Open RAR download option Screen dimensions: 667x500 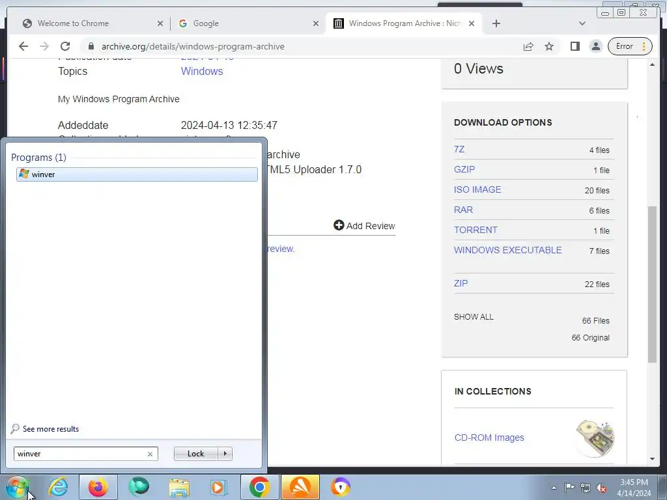[463, 210]
